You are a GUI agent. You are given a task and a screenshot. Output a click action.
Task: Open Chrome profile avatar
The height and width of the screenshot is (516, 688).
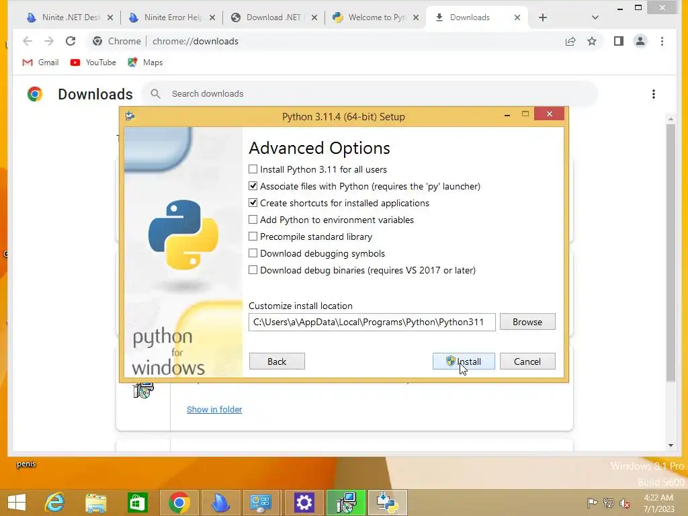(x=640, y=41)
